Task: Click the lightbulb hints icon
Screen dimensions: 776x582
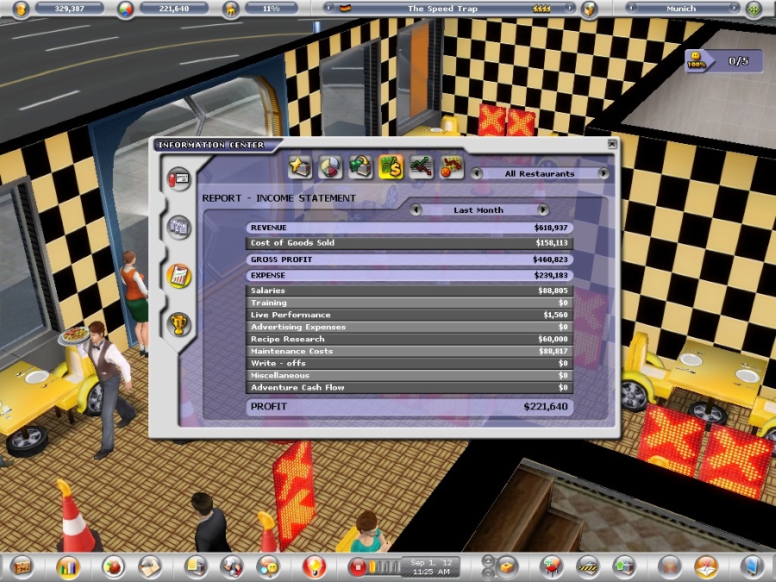Action: tap(314, 566)
